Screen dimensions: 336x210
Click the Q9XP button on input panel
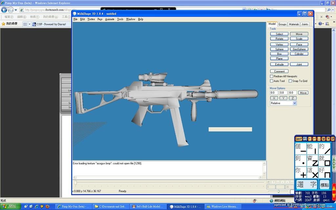tap(298, 139)
